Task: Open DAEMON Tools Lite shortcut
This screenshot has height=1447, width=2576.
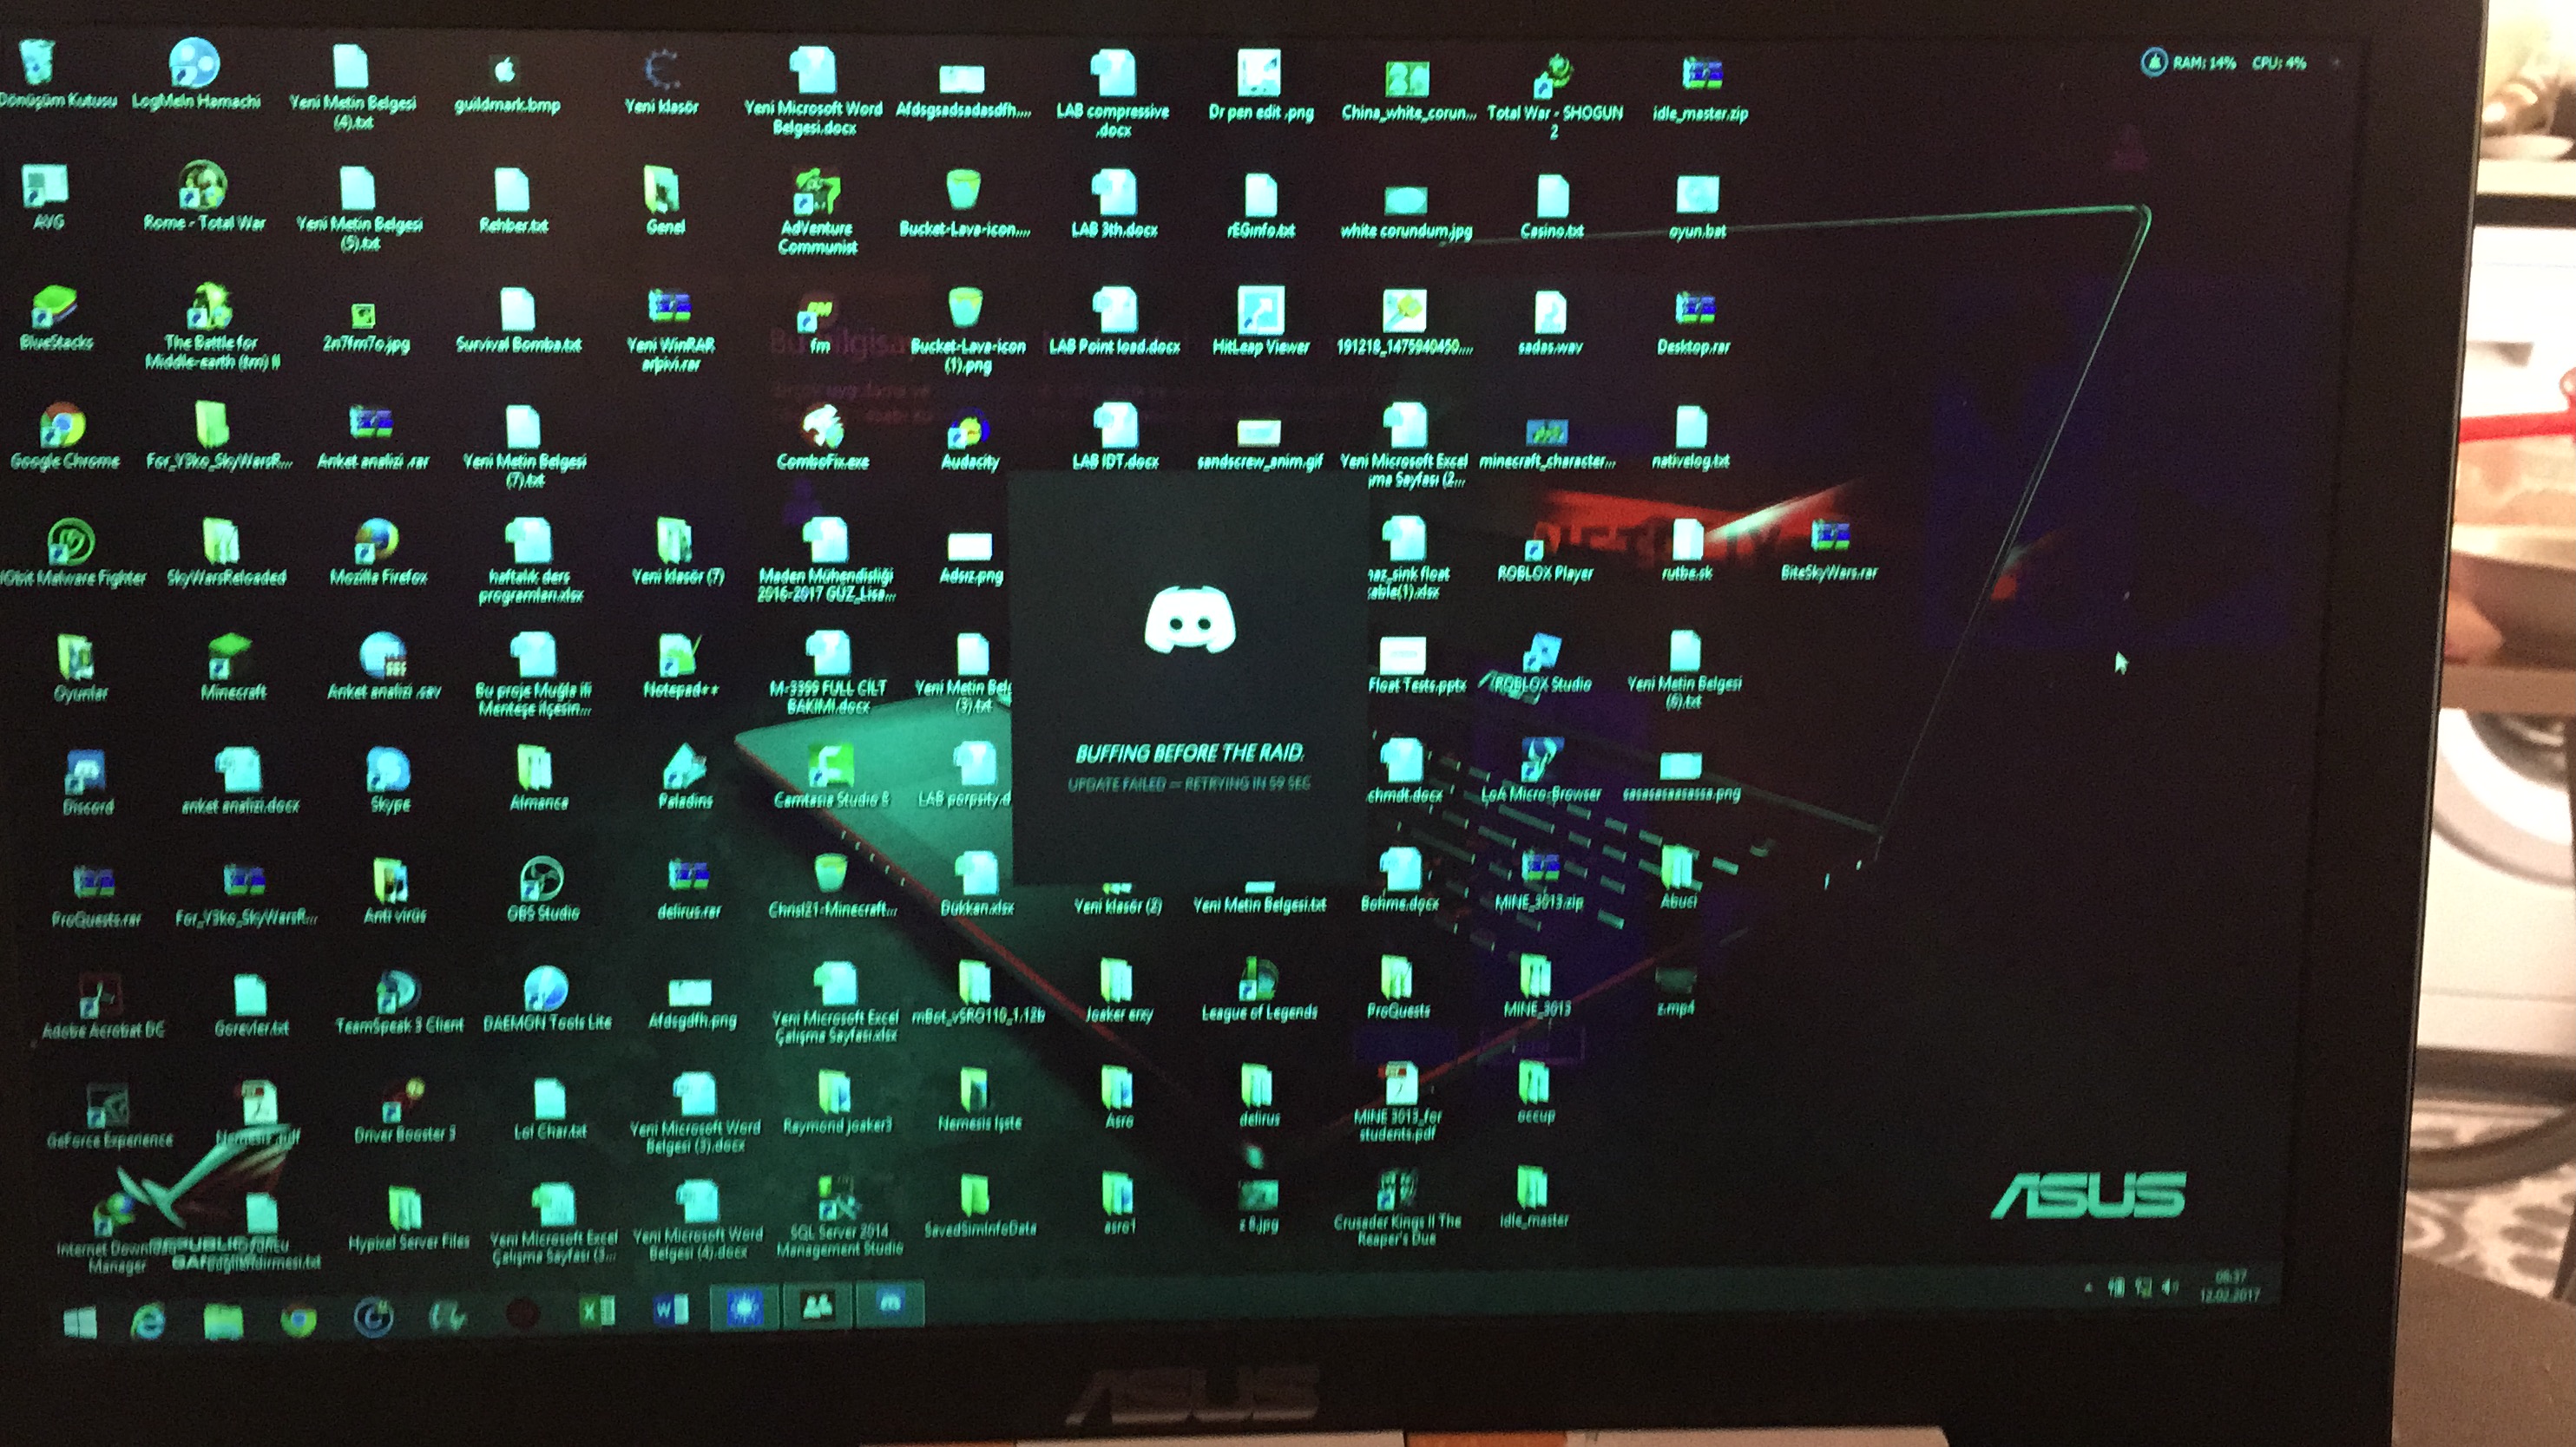Action: coord(546,999)
